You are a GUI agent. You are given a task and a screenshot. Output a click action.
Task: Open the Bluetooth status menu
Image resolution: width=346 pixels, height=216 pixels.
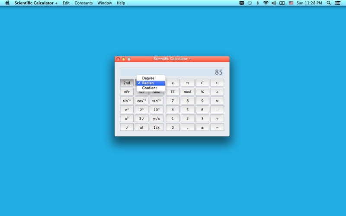(x=257, y=3)
